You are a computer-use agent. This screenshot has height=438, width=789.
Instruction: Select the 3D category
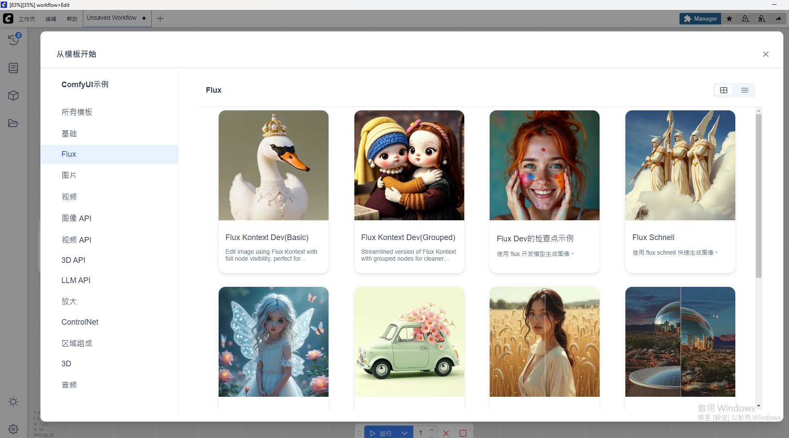110,364
